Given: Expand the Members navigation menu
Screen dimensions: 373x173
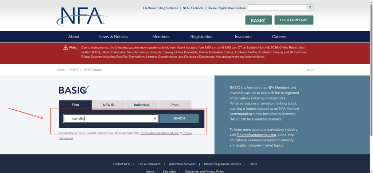Looking at the screenshot, I should (161, 37).
